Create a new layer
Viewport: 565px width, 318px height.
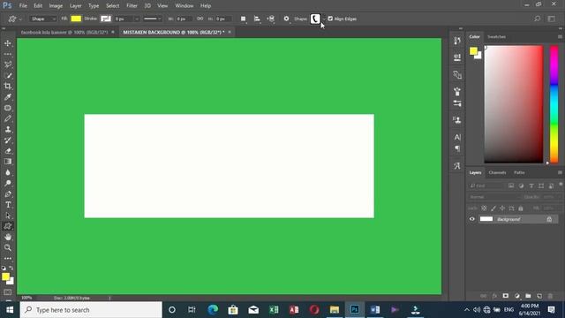(x=539, y=296)
